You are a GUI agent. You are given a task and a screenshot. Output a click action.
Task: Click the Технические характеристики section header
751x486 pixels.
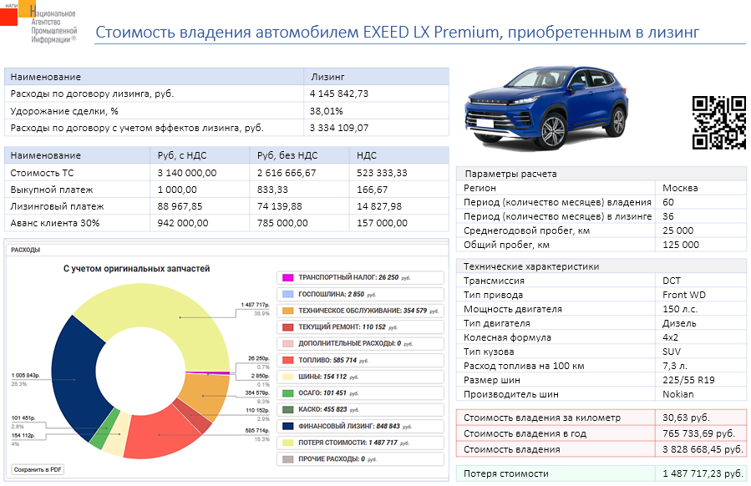tap(531, 266)
